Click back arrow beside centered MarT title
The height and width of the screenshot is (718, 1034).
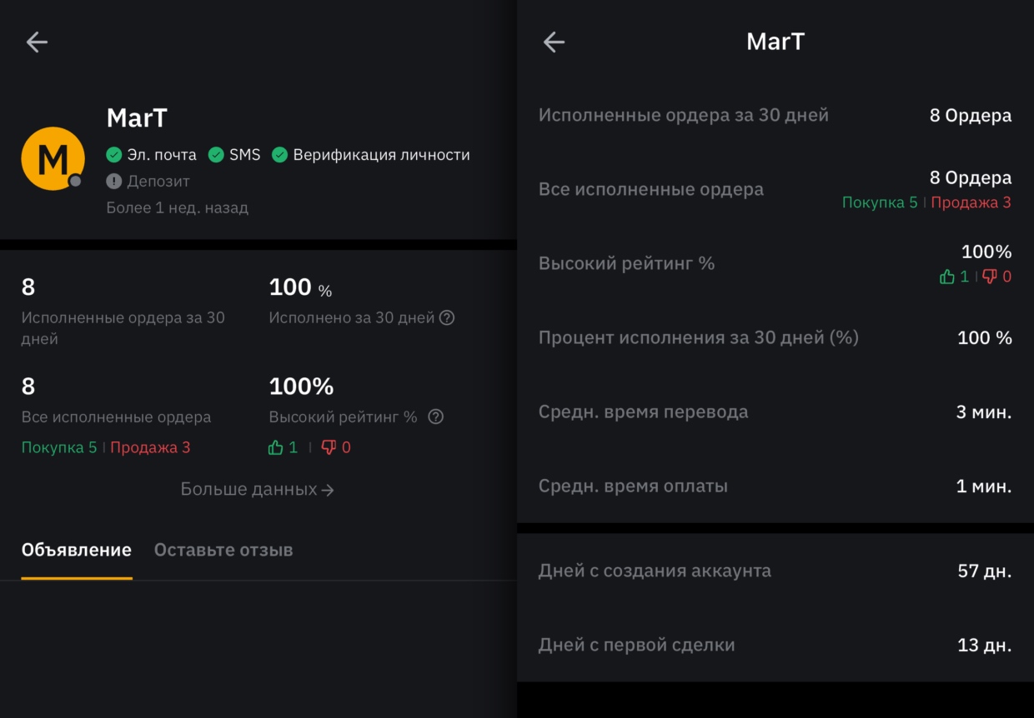click(554, 42)
